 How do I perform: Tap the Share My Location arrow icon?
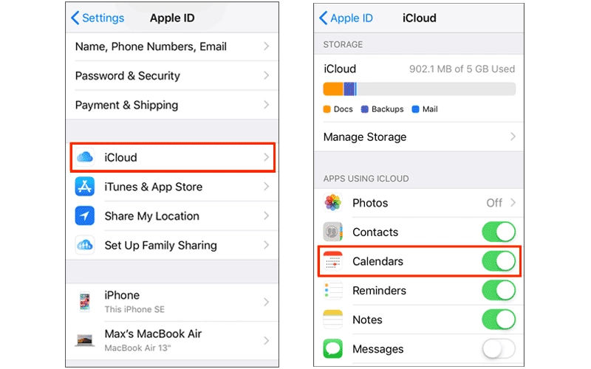pyautogui.click(x=85, y=215)
